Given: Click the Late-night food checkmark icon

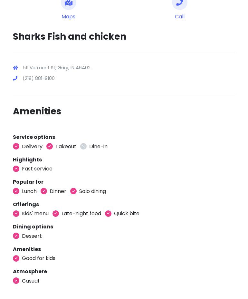Looking at the screenshot, I should (56, 214).
